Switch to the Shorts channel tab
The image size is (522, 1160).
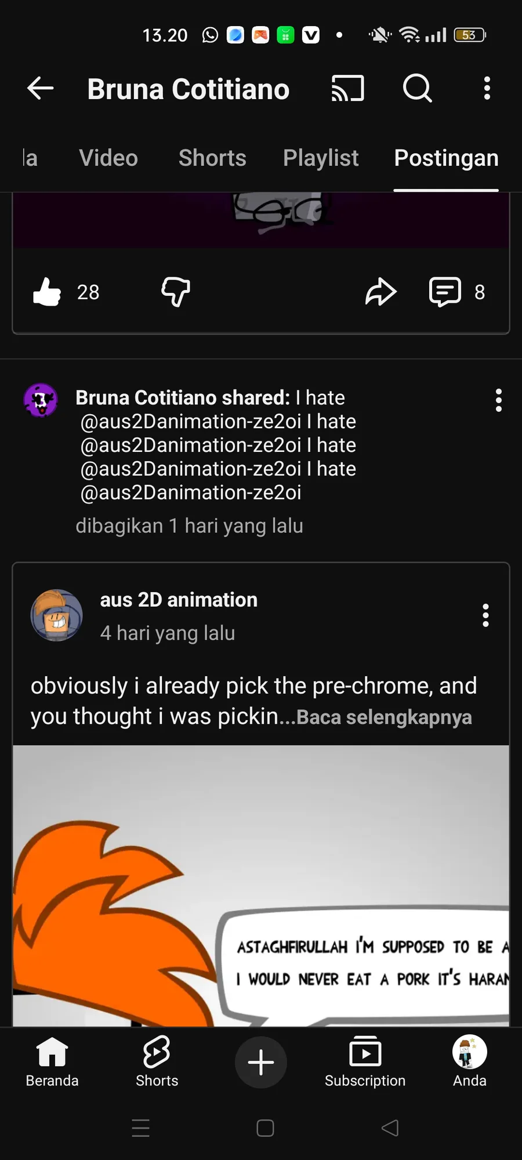pyautogui.click(x=212, y=158)
